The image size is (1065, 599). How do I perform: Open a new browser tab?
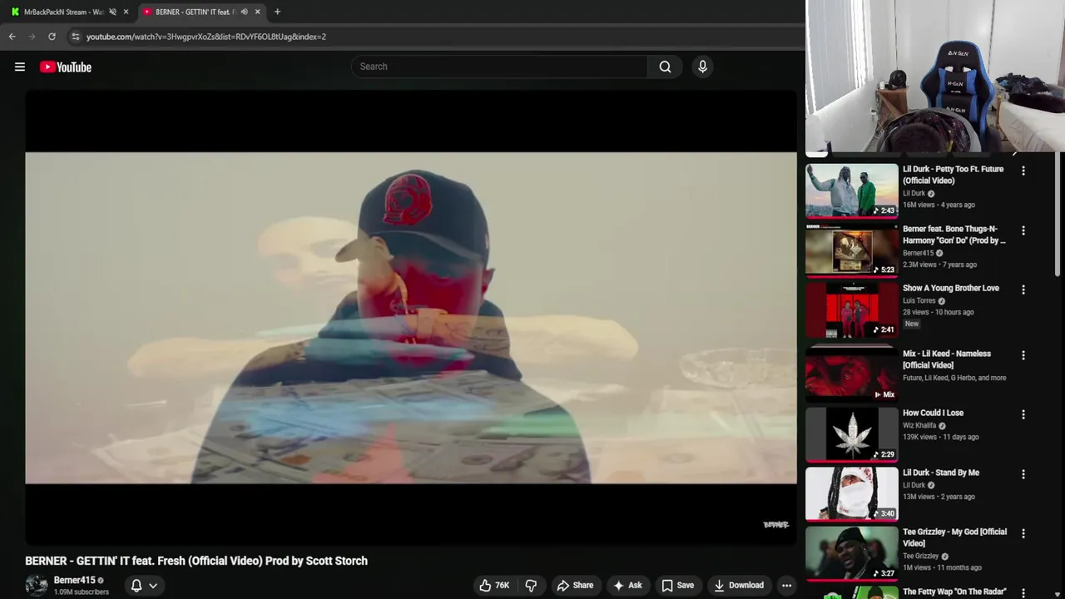click(x=277, y=12)
